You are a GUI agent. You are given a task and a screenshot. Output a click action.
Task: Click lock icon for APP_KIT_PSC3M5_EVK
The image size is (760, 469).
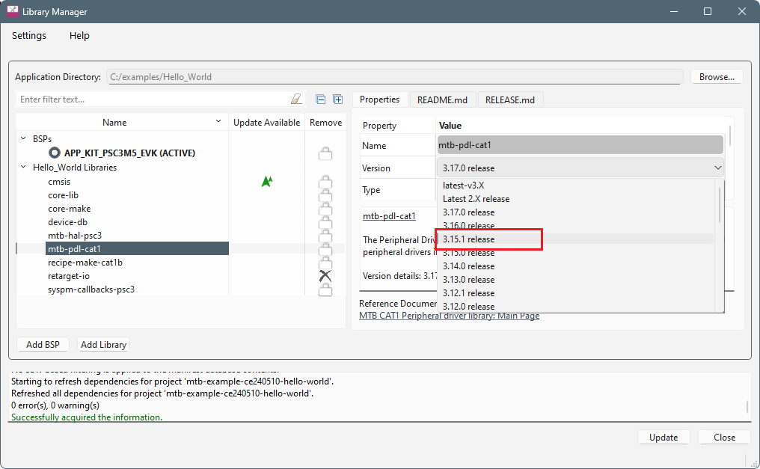pos(325,153)
